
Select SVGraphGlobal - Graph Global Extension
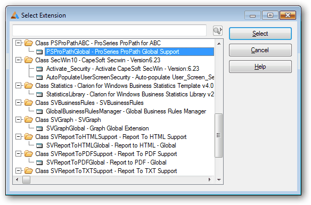pyautogui.click(x=97, y=128)
